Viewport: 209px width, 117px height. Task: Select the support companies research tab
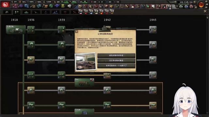(x=17, y=12)
